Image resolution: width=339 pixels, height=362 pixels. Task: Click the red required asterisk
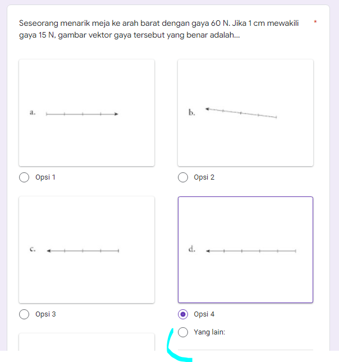click(x=315, y=23)
